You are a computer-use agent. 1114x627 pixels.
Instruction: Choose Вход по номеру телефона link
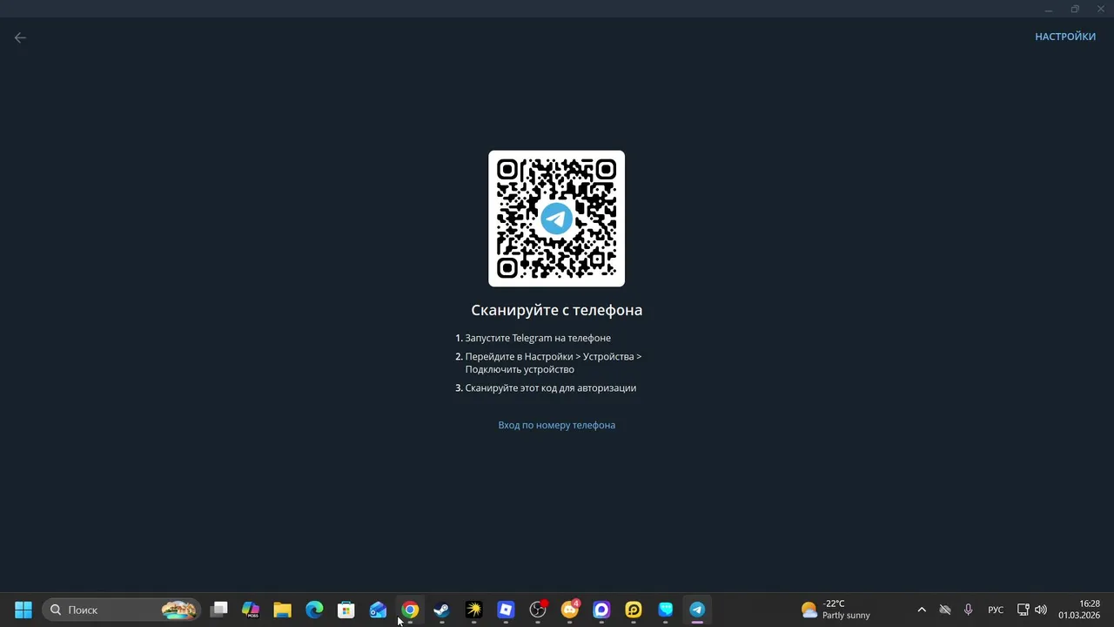tap(556, 425)
